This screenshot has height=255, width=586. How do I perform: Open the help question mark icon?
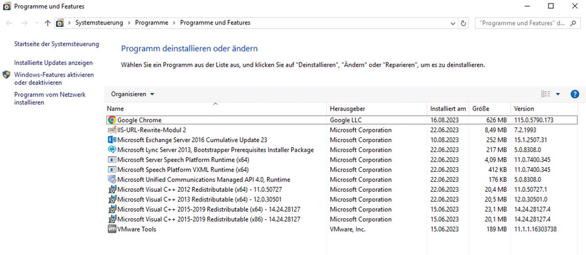tap(575, 94)
